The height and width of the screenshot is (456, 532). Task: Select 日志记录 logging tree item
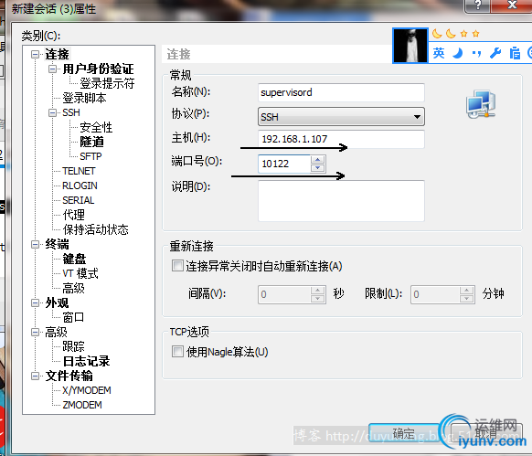pyautogui.click(x=86, y=361)
